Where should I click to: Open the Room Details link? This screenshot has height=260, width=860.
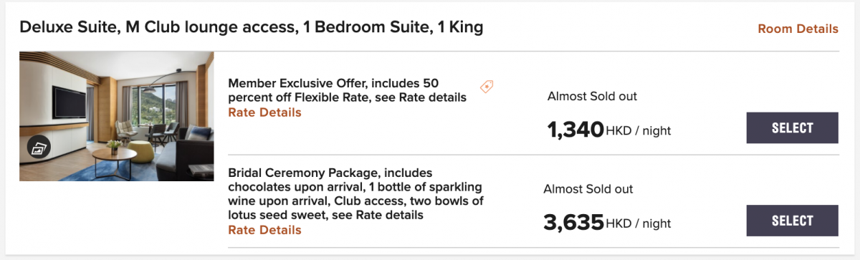pyautogui.click(x=798, y=29)
